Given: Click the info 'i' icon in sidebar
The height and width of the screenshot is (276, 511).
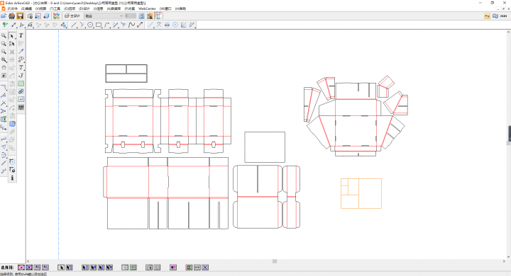Looking at the screenshot, I should click(12, 178).
